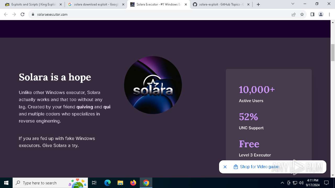This screenshot has height=188, width=335.
Task: Open File Explorer from the taskbar
Action: coord(120,183)
